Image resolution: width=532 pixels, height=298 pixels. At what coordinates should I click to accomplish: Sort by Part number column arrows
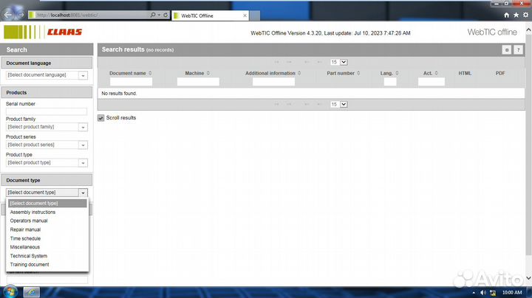(x=358, y=73)
